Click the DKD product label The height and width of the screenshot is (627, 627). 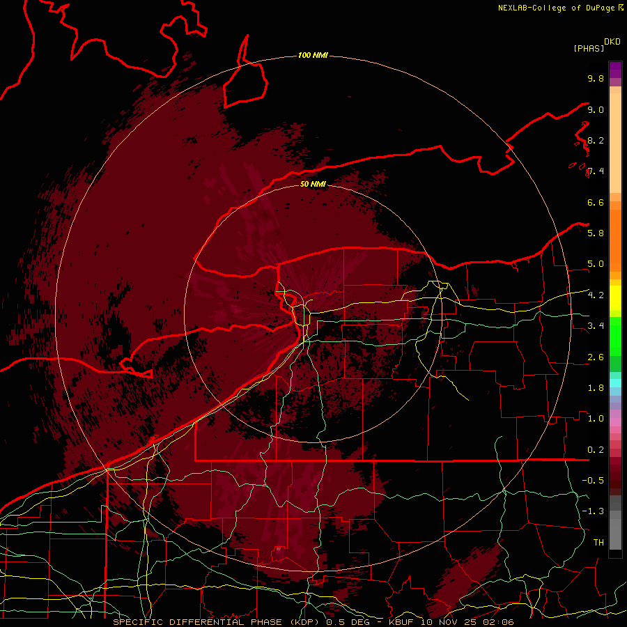[612, 42]
